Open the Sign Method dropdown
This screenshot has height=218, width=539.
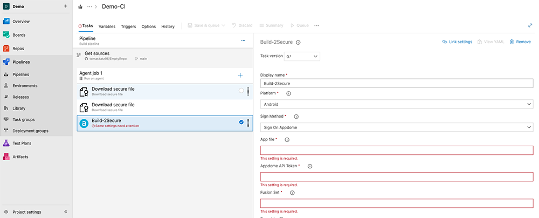[x=396, y=127]
